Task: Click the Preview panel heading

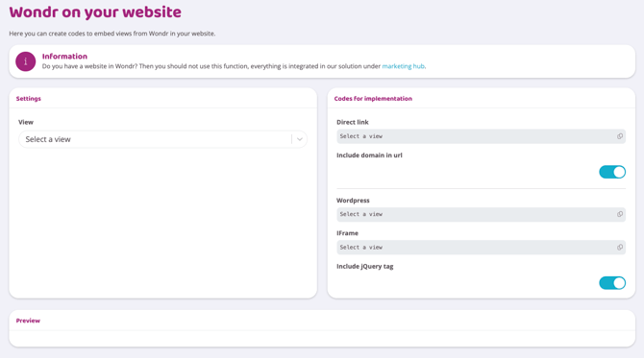Action: point(28,321)
